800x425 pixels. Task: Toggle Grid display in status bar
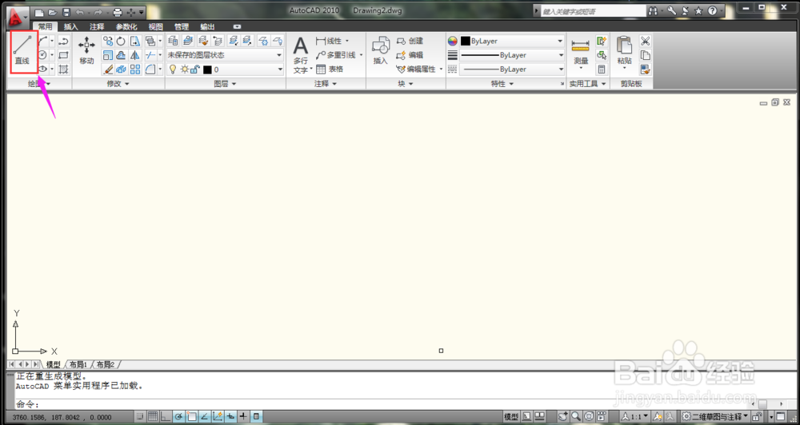click(153, 416)
